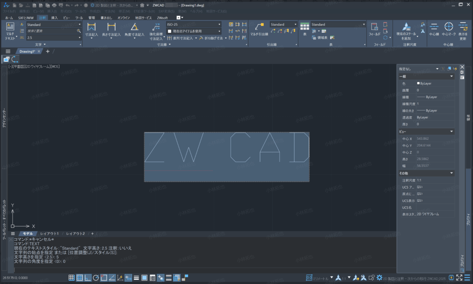Toggle the hardware acceleration icon in the status bar
473x284 pixels.
(451, 277)
